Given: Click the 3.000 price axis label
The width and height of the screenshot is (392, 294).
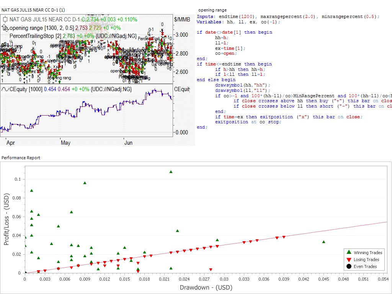Looking at the screenshot, I should 182,35.
